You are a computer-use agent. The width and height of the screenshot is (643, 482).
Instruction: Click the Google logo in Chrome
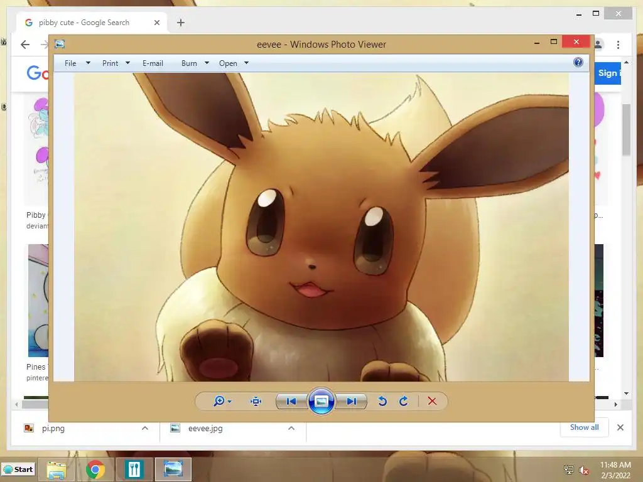(38, 73)
